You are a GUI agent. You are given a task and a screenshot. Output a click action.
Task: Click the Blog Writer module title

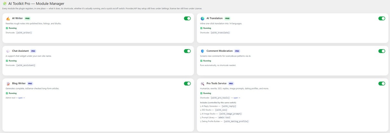19,84
